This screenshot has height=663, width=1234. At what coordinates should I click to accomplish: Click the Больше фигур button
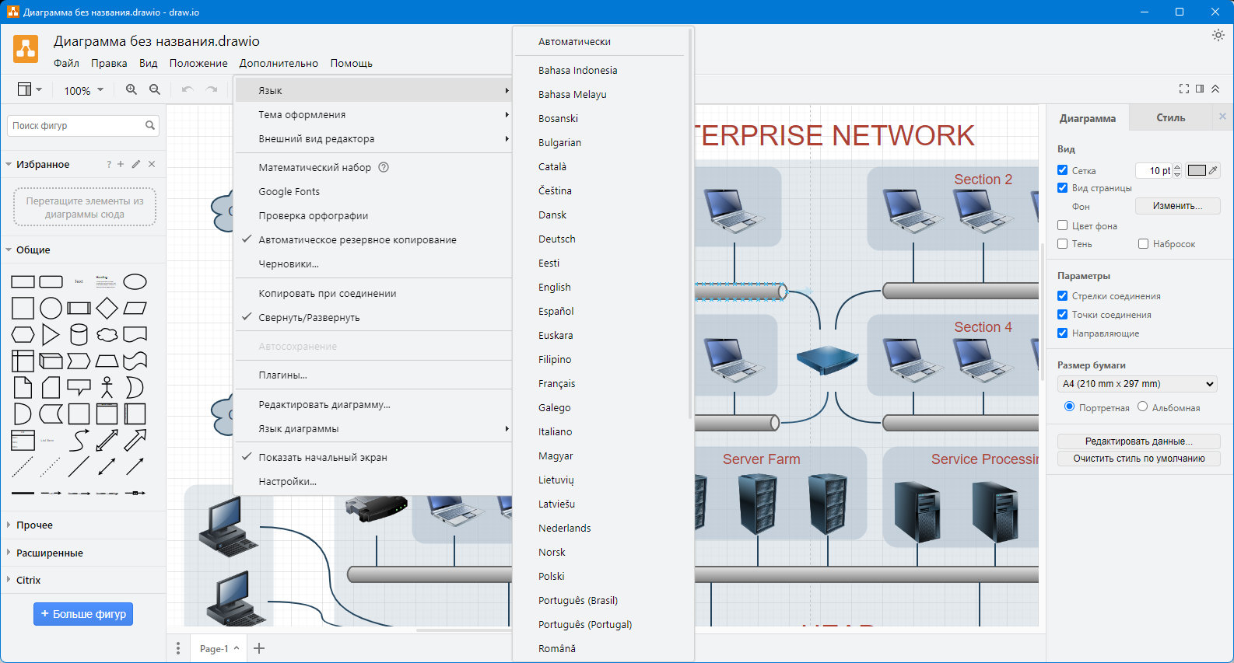click(x=83, y=614)
